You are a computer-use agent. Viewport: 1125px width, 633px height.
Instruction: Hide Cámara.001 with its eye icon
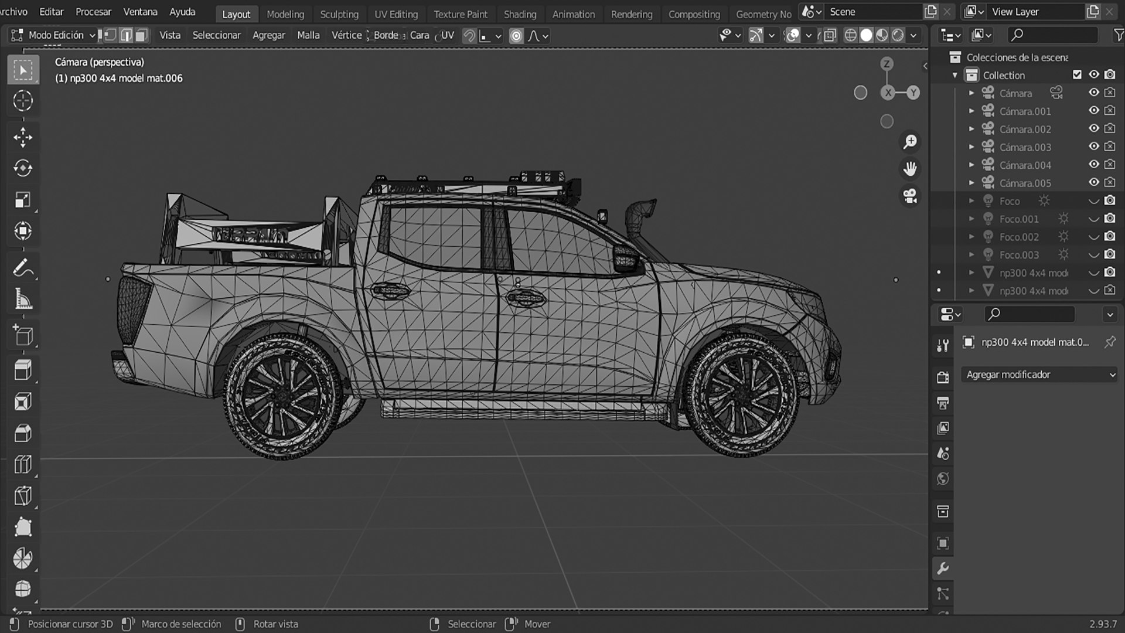pyautogui.click(x=1093, y=110)
